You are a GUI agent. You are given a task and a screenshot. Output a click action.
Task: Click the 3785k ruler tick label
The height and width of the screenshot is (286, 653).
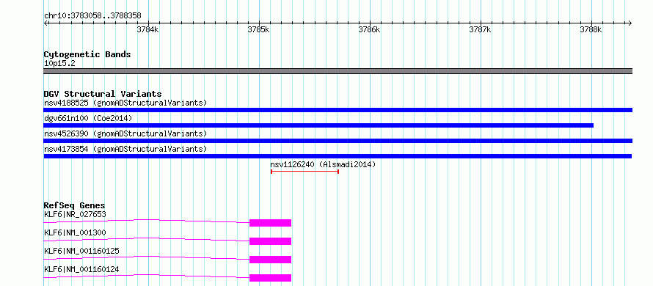click(x=258, y=30)
